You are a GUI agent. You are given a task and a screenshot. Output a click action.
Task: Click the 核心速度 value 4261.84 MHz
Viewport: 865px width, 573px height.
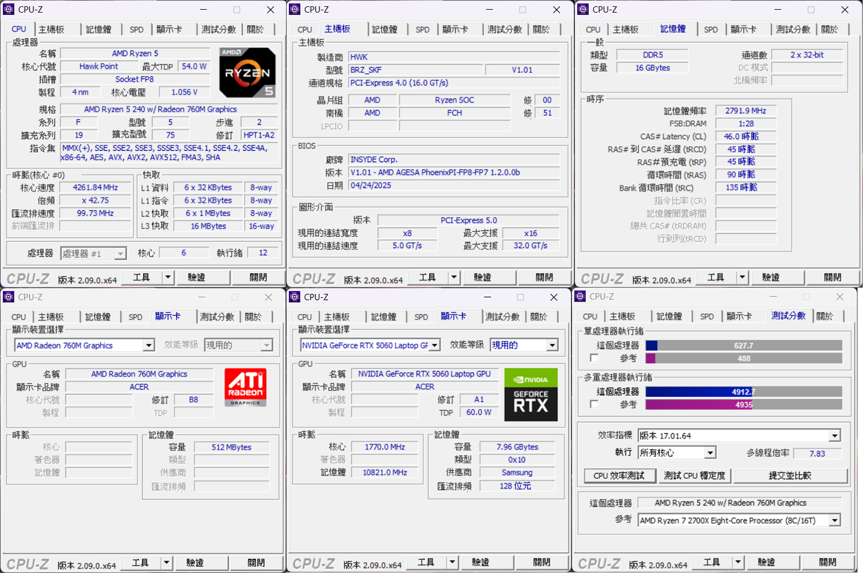[95, 187]
